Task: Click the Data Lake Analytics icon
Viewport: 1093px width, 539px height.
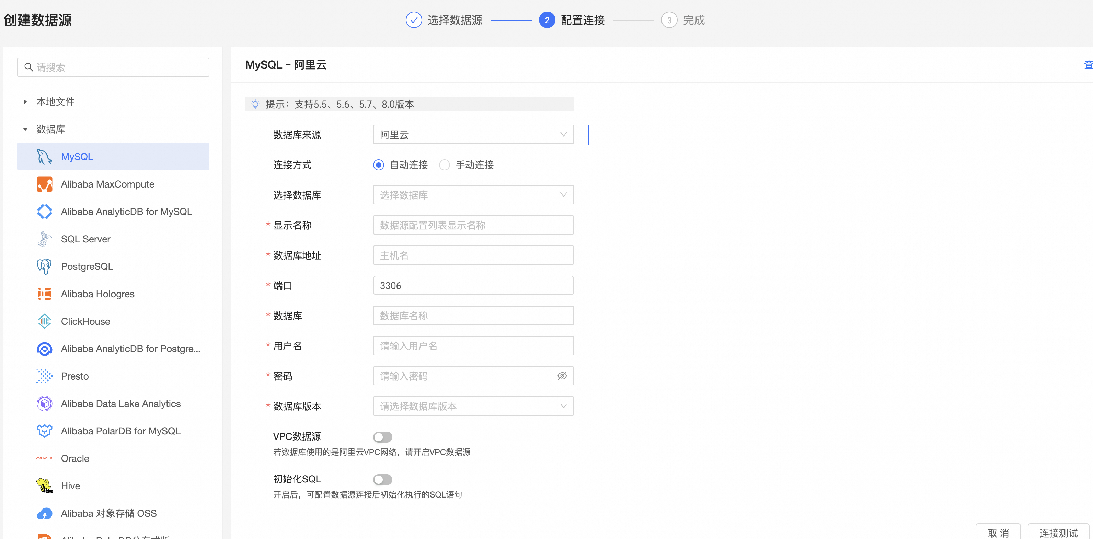Action: (x=44, y=404)
